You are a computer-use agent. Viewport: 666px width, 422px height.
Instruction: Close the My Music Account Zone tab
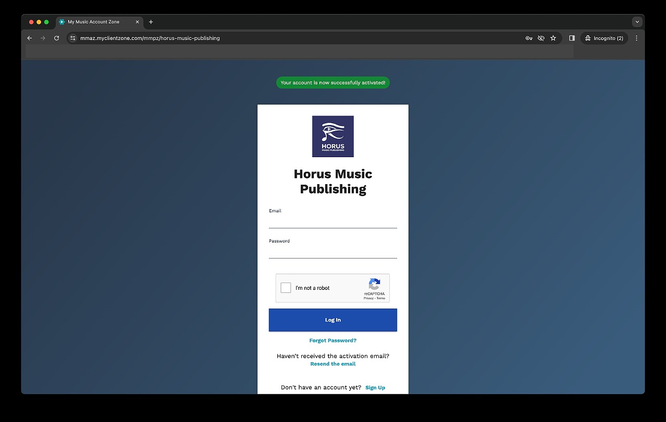point(137,22)
